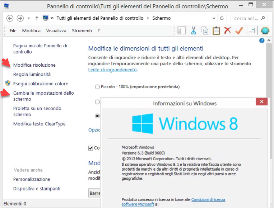Click the partially hidden Opzioni link

[x=94, y=130]
